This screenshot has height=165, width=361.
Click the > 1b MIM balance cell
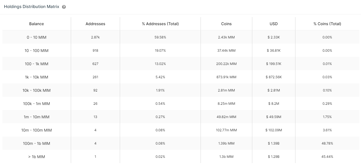[x=37, y=157]
